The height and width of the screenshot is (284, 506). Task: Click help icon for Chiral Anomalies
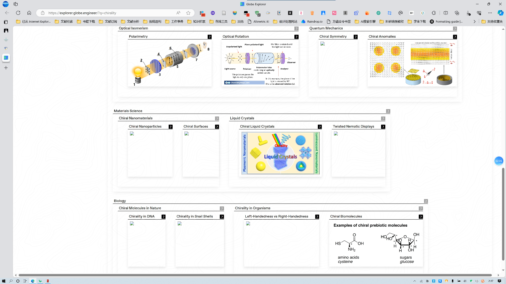[x=455, y=37]
